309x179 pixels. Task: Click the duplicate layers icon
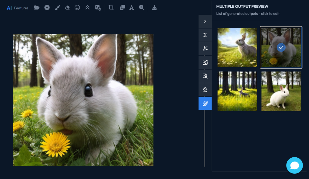[122, 8]
